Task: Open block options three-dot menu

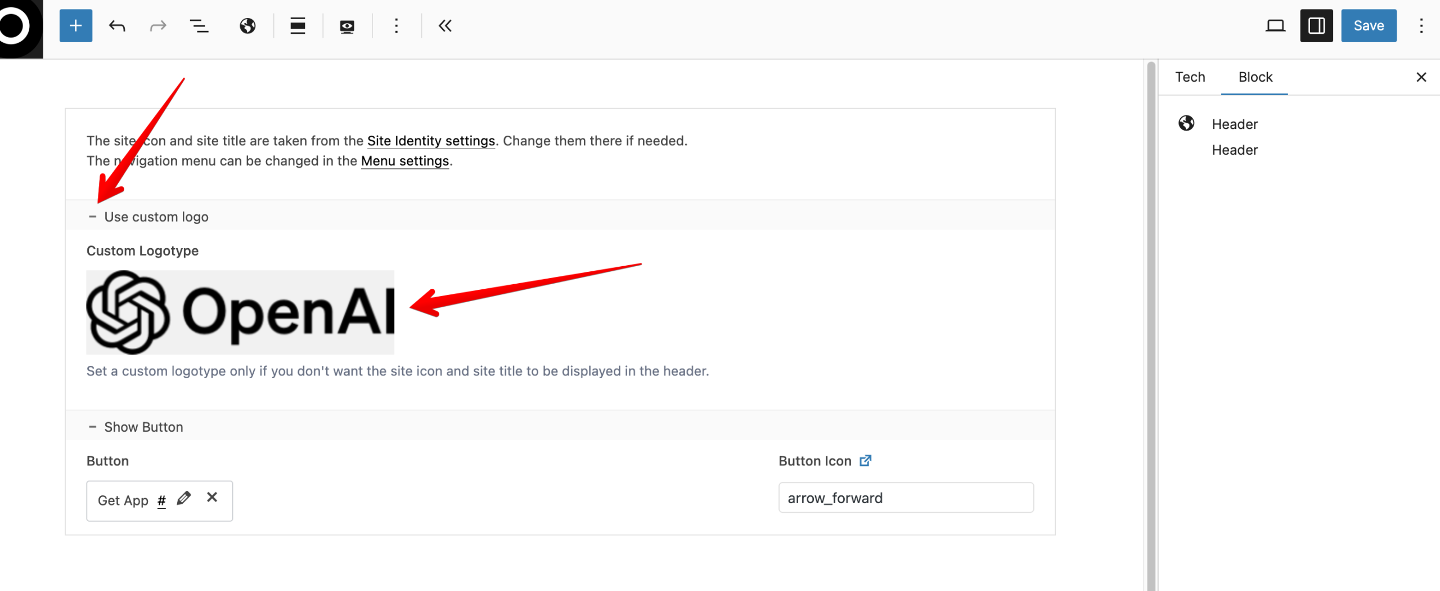Action: pyautogui.click(x=397, y=26)
